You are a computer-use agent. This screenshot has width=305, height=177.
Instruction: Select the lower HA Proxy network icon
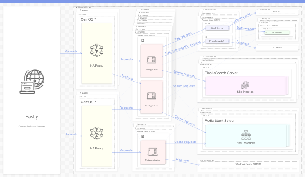point(96,133)
